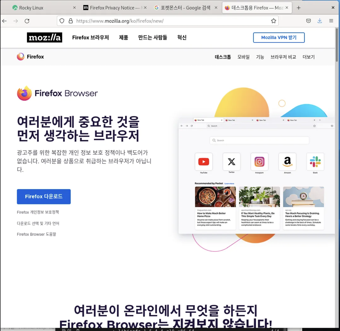Screen dimensions: 340x331
Task: Close the 데스크톱용 Firefox tab
Action: pyautogui.click(x=287, y=8)
